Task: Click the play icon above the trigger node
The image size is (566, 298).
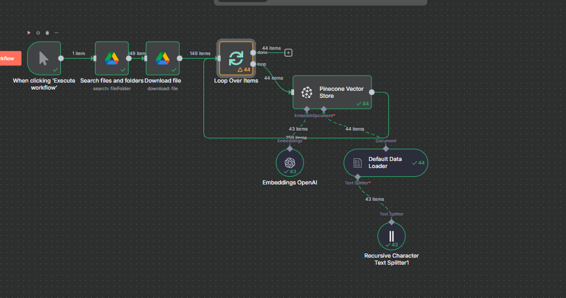Action: click(x=29, y=33)
